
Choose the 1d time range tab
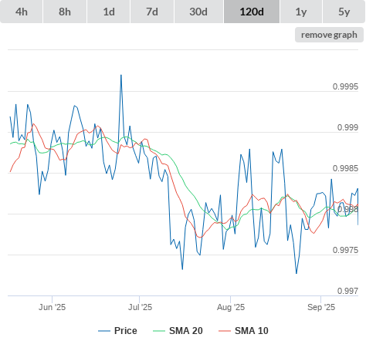pyautogui.click(x=109, y=12)
